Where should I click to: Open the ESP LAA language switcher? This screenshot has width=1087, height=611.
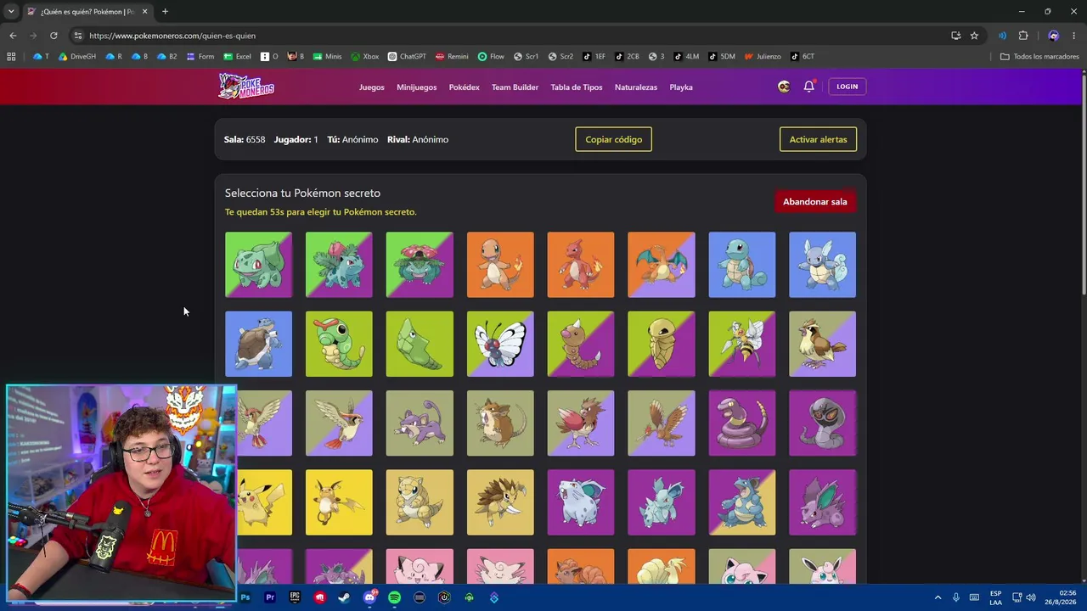click(x=995, y=597)
